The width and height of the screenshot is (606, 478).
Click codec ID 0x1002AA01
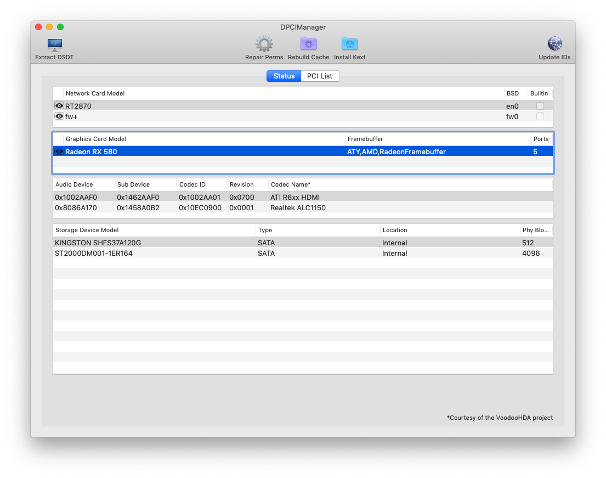[200, 197]
